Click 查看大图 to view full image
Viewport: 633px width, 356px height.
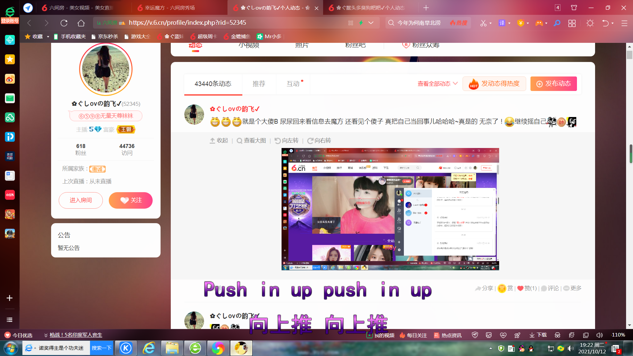click(251, 140)
